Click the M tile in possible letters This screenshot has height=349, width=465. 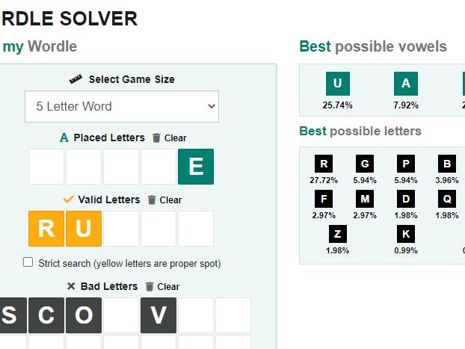click(x=365, y=199)
